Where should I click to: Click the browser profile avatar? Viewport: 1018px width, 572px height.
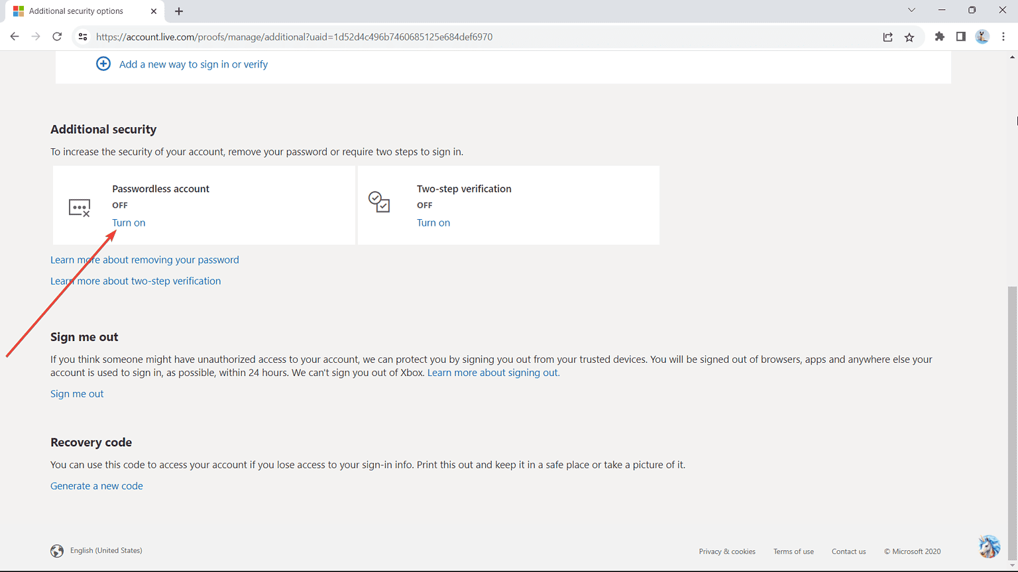pos(982,37)
